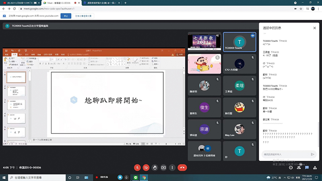Viewport: 322px width, 181px height.
Task: Select the CYJ-方奕婕 participant tile
Action: click(x=239, y=64)
